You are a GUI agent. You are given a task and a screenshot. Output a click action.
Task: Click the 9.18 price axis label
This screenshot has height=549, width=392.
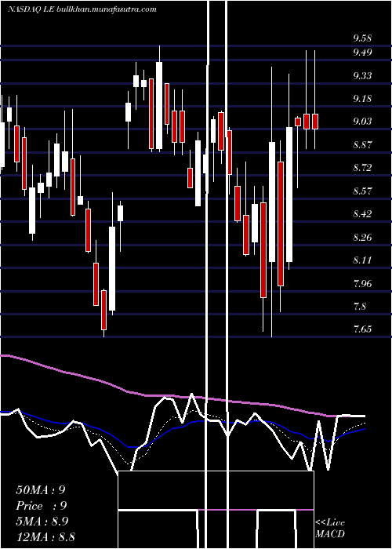click(x=362, y=98)
